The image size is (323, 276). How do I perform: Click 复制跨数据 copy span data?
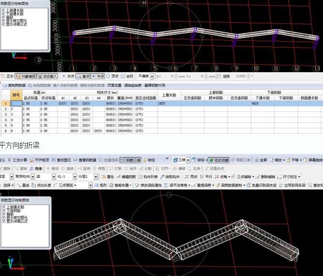pyautogui.click(x=14, y=85)
